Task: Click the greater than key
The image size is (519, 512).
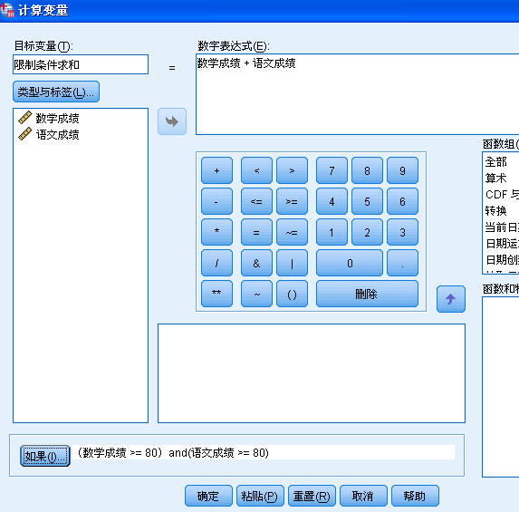Action: (292, 170)
